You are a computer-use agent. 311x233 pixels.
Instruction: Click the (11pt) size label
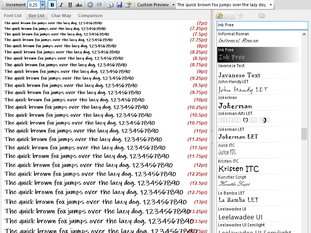point(201,131)
